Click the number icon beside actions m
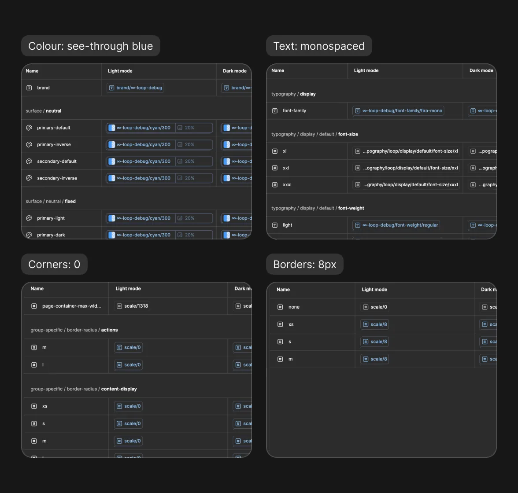 click(x=34, y=347)
